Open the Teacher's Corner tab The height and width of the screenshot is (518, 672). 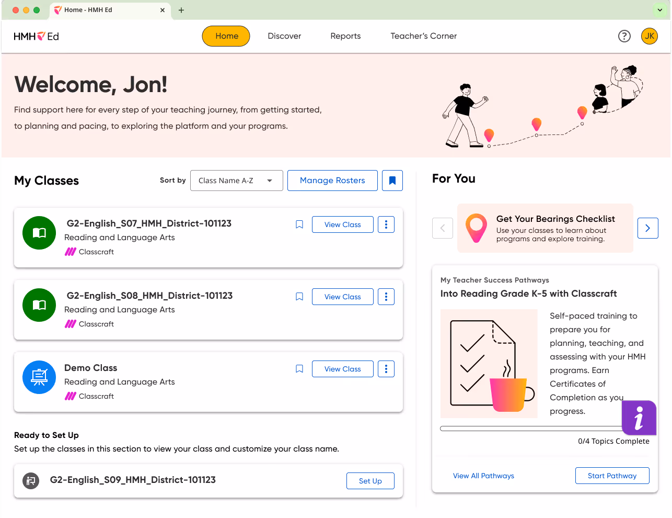pyautogui.click(x=424, y=36)
